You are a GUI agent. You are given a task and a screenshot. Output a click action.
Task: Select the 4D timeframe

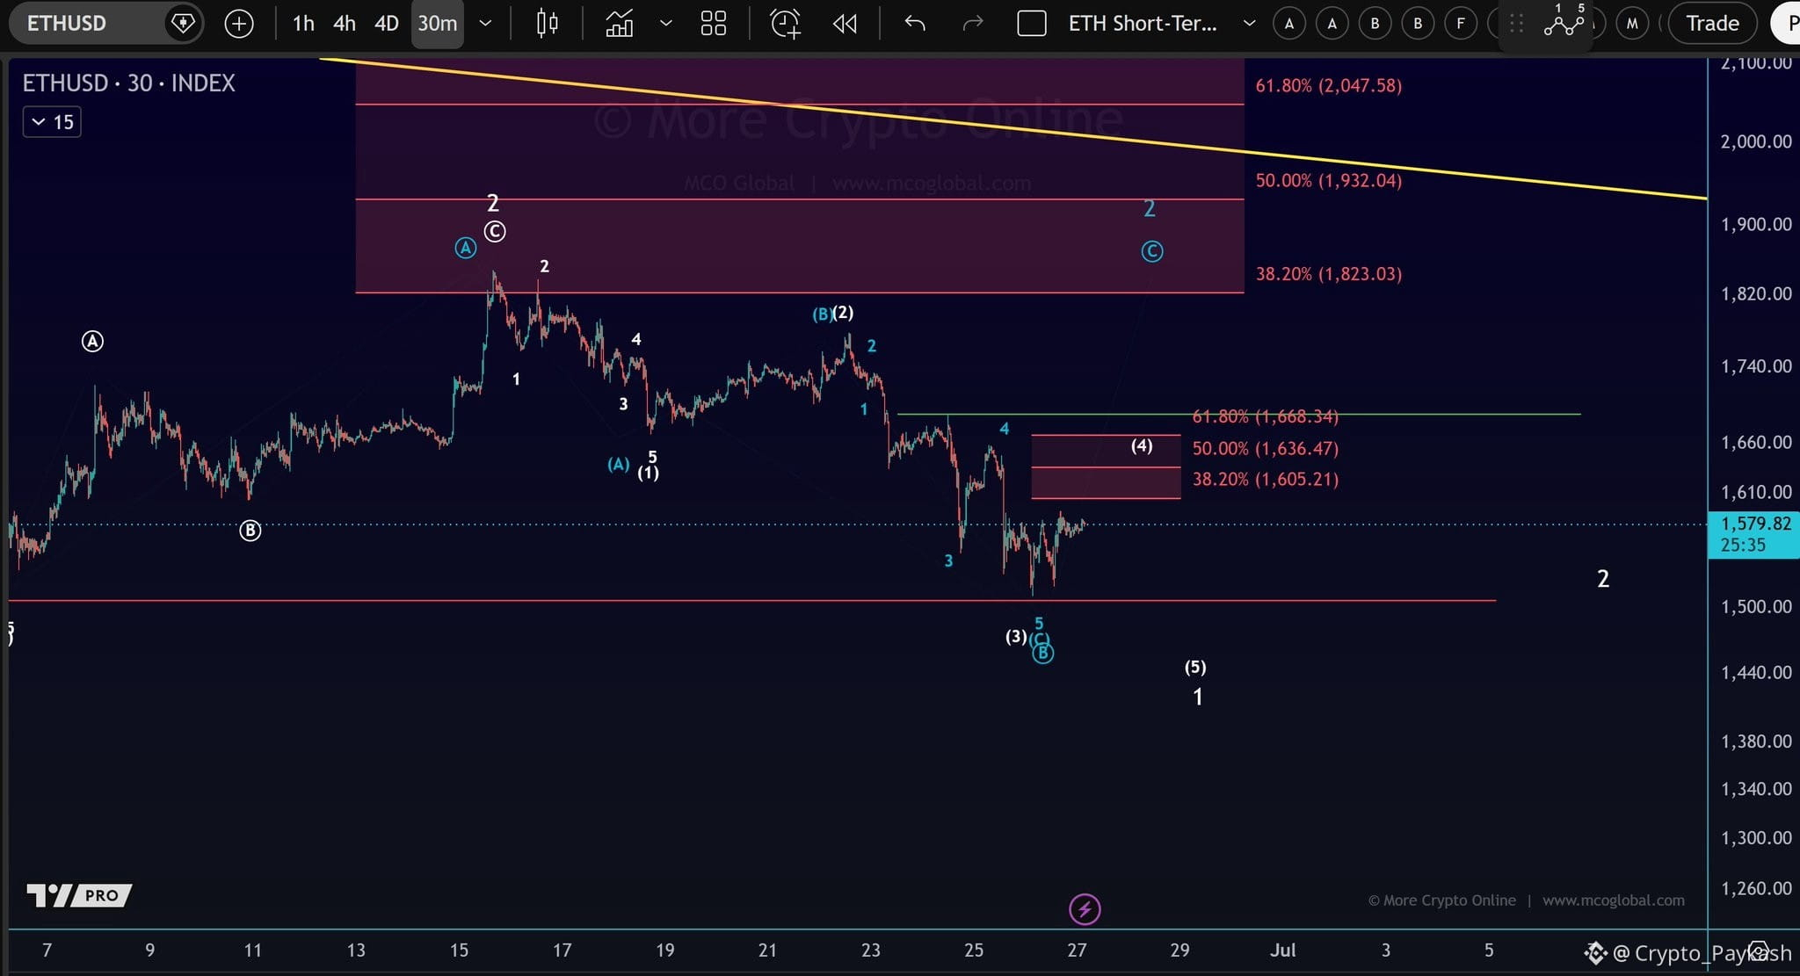[387, 24]
